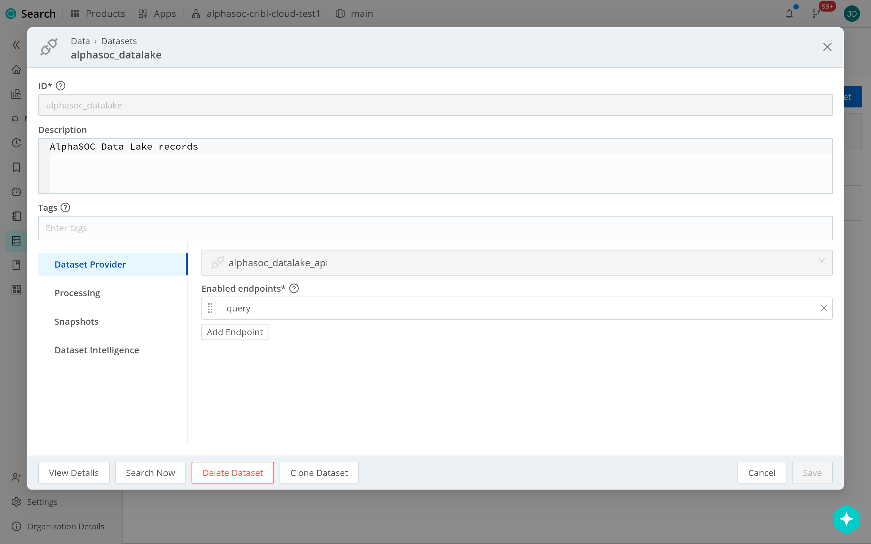The width and height of the screenshot is (871, 544).
Task: Open the alphasoc_datalake_api provider dropdown
Action: tap(517, 262)
